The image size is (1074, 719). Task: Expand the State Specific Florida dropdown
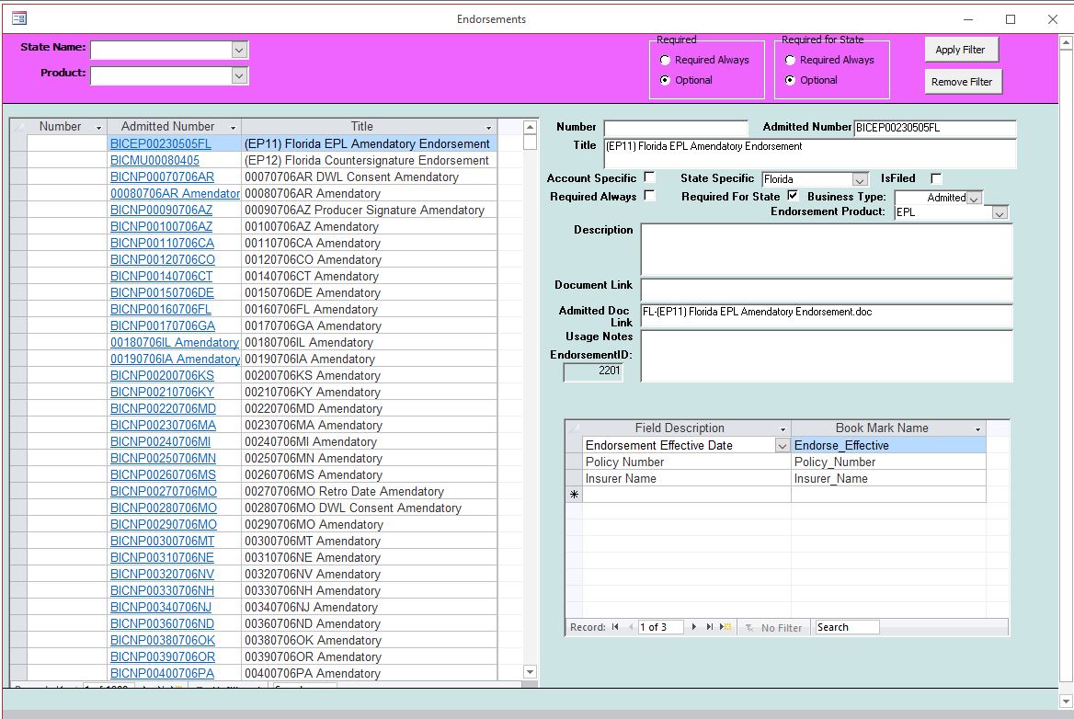coord(860,180)
